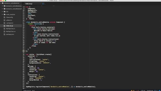This screenshot has width=161, height=91.
Task: Open the UTF-8 encoding selector
Action: 143,90
